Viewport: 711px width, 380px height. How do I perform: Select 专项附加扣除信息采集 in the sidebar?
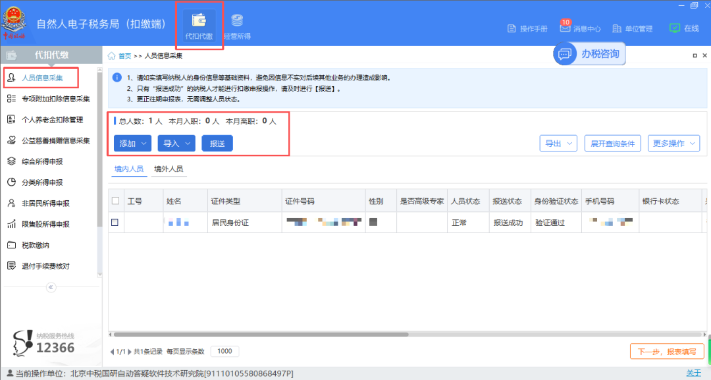pyautogui.click(x=55, y=99)
